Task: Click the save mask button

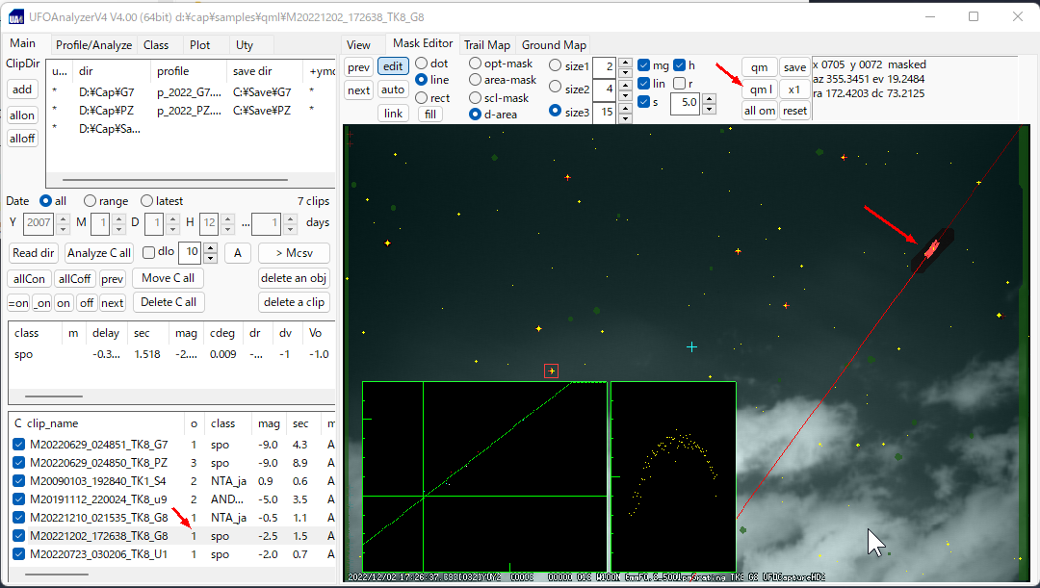Action: (794, 67)
